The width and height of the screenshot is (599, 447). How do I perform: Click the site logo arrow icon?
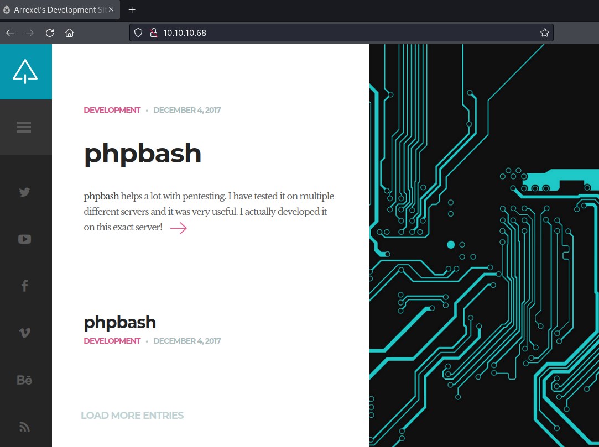25,72
